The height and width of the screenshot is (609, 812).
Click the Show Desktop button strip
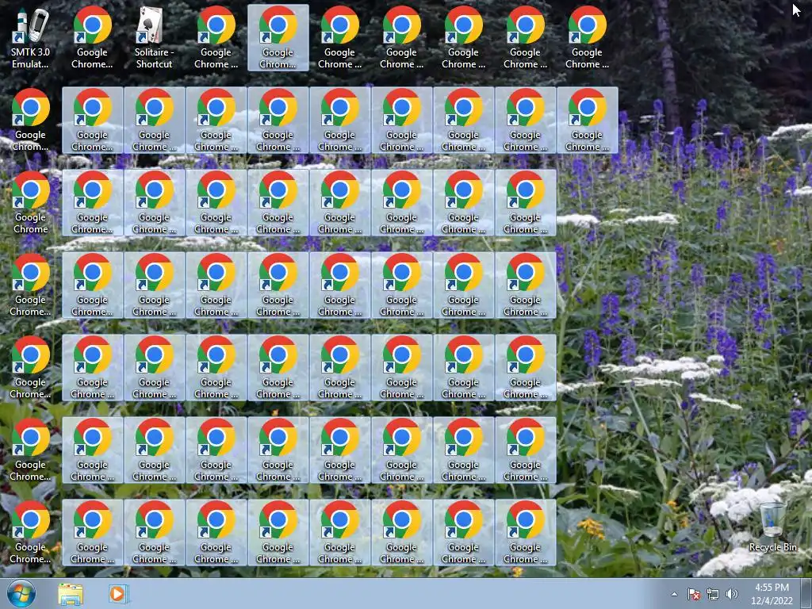[x=806, y=594]
